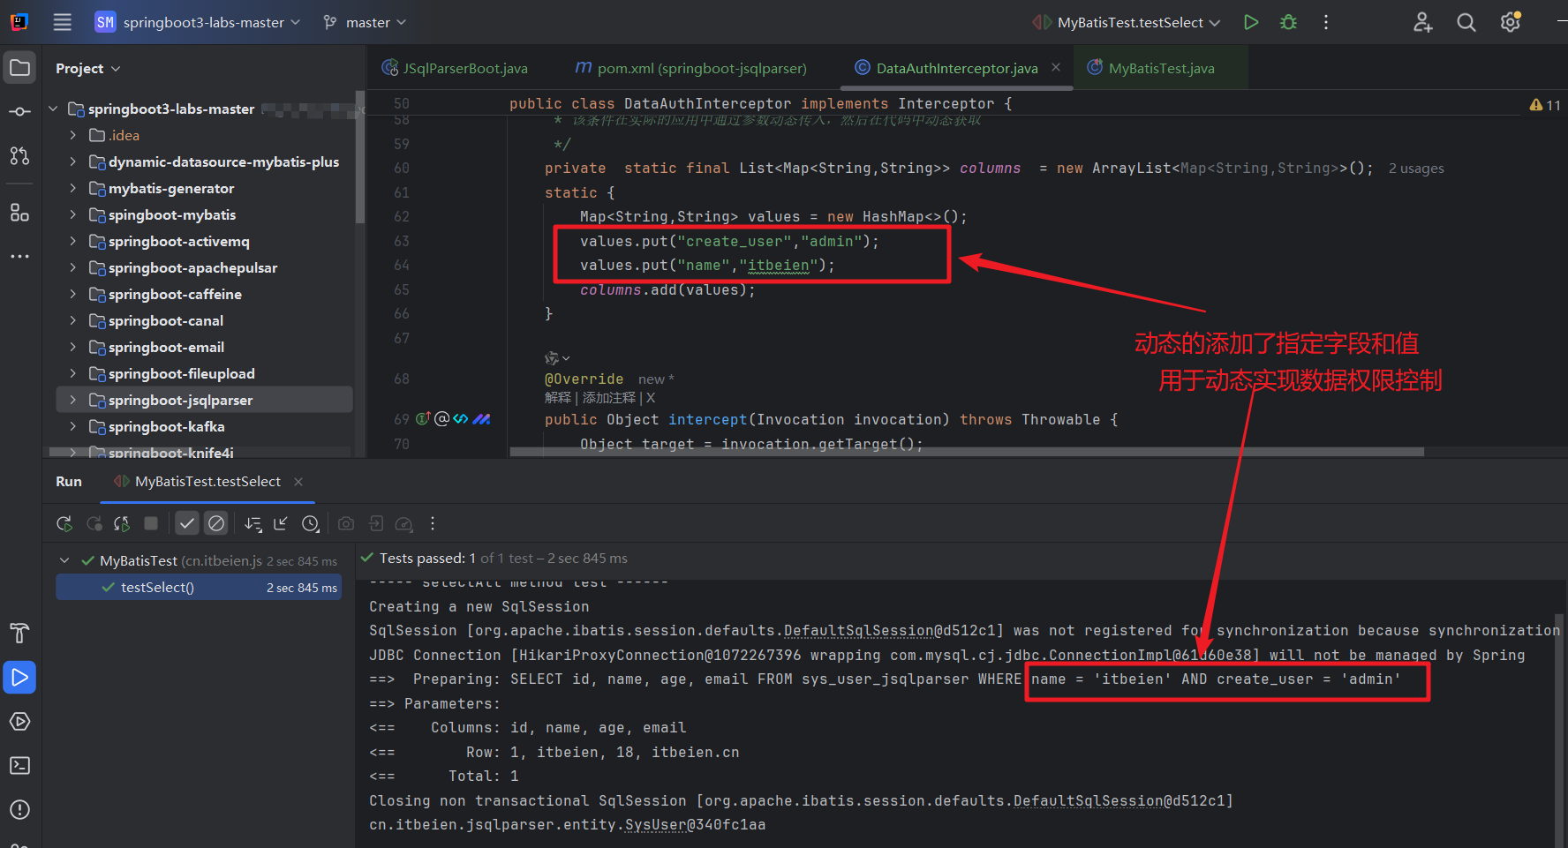Open the Build hammer tool window

pos(19,633)
